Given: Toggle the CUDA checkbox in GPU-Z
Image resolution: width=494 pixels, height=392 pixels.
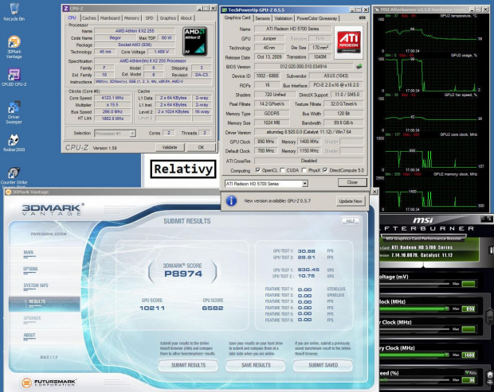Looking at the screenshot, I should click(x=282, y=170).
